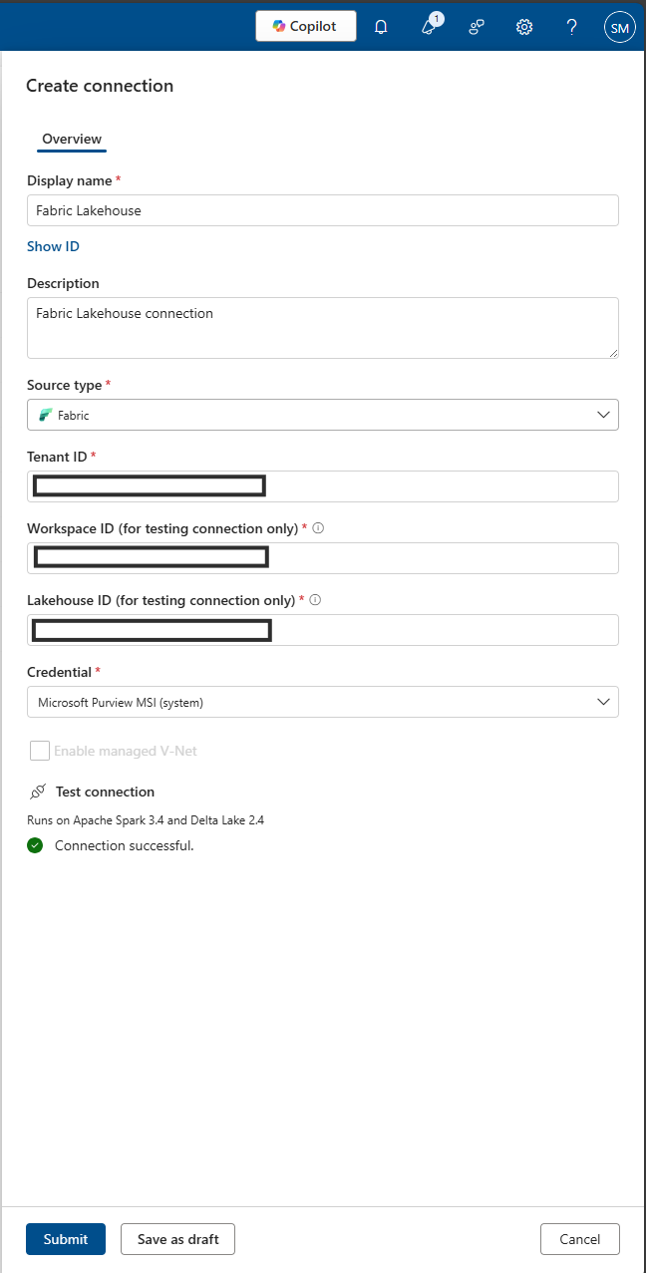
Task: Click the Submit button
Action: [66, 1239]
